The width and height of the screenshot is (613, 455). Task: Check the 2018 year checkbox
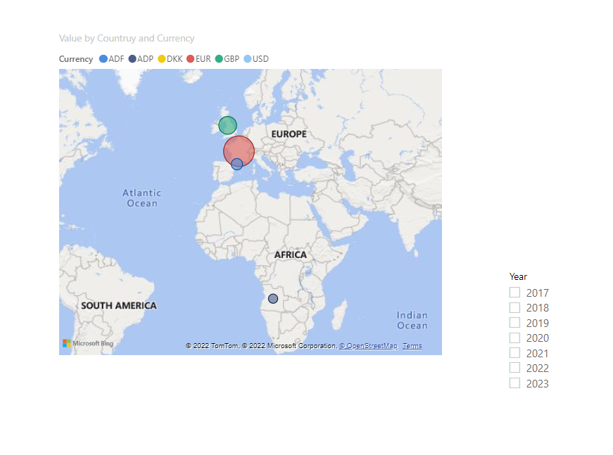514,307
